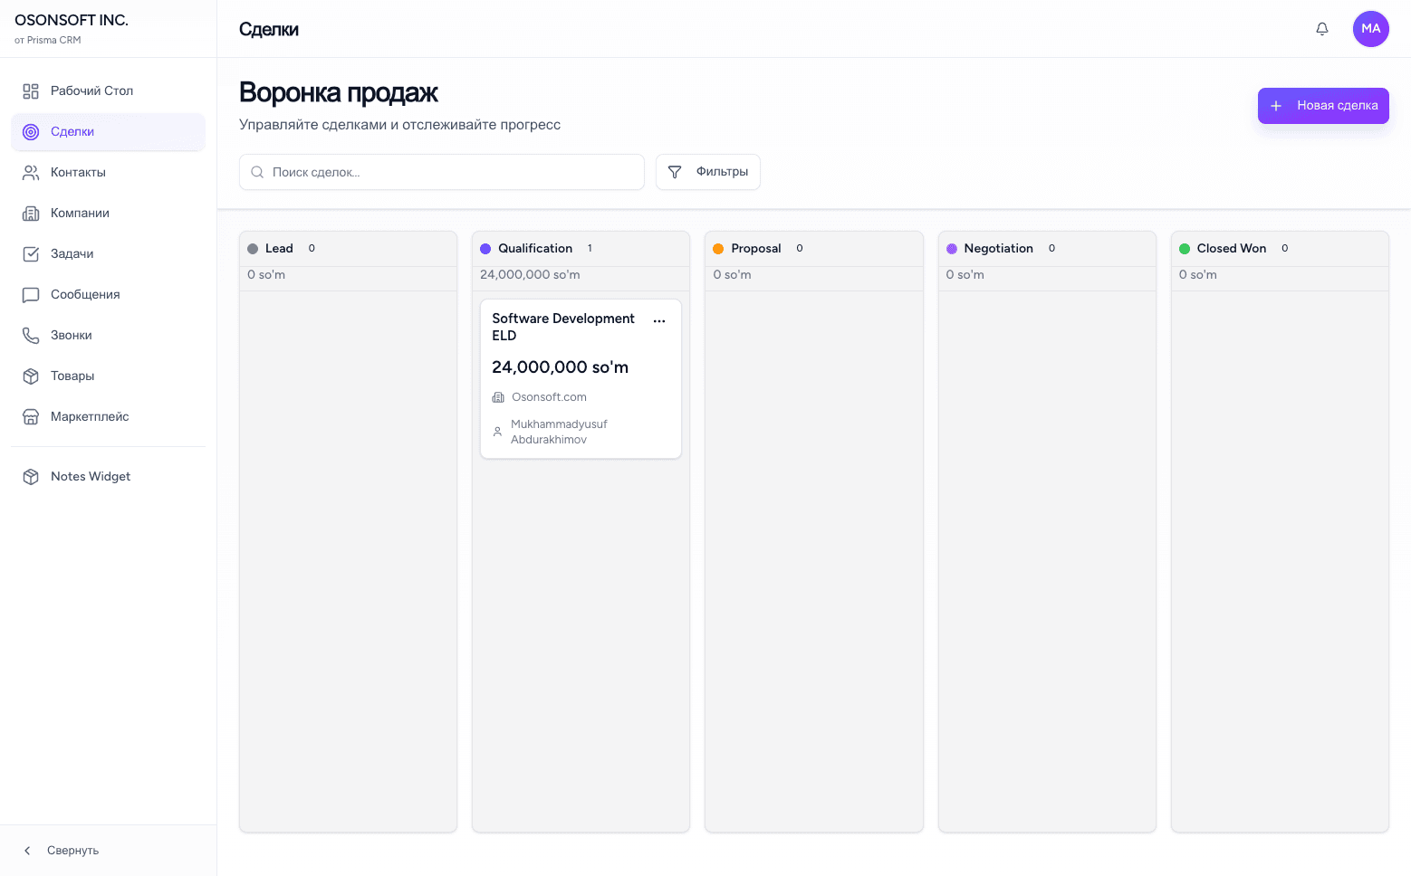This screenshot has width=1411, height=876.
Task: Open Notes Widget in sidebar
Action: click(x=91, y=476)
